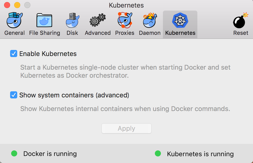
Task: Open Advanced settings gears icon
Action: pos(98,20)
